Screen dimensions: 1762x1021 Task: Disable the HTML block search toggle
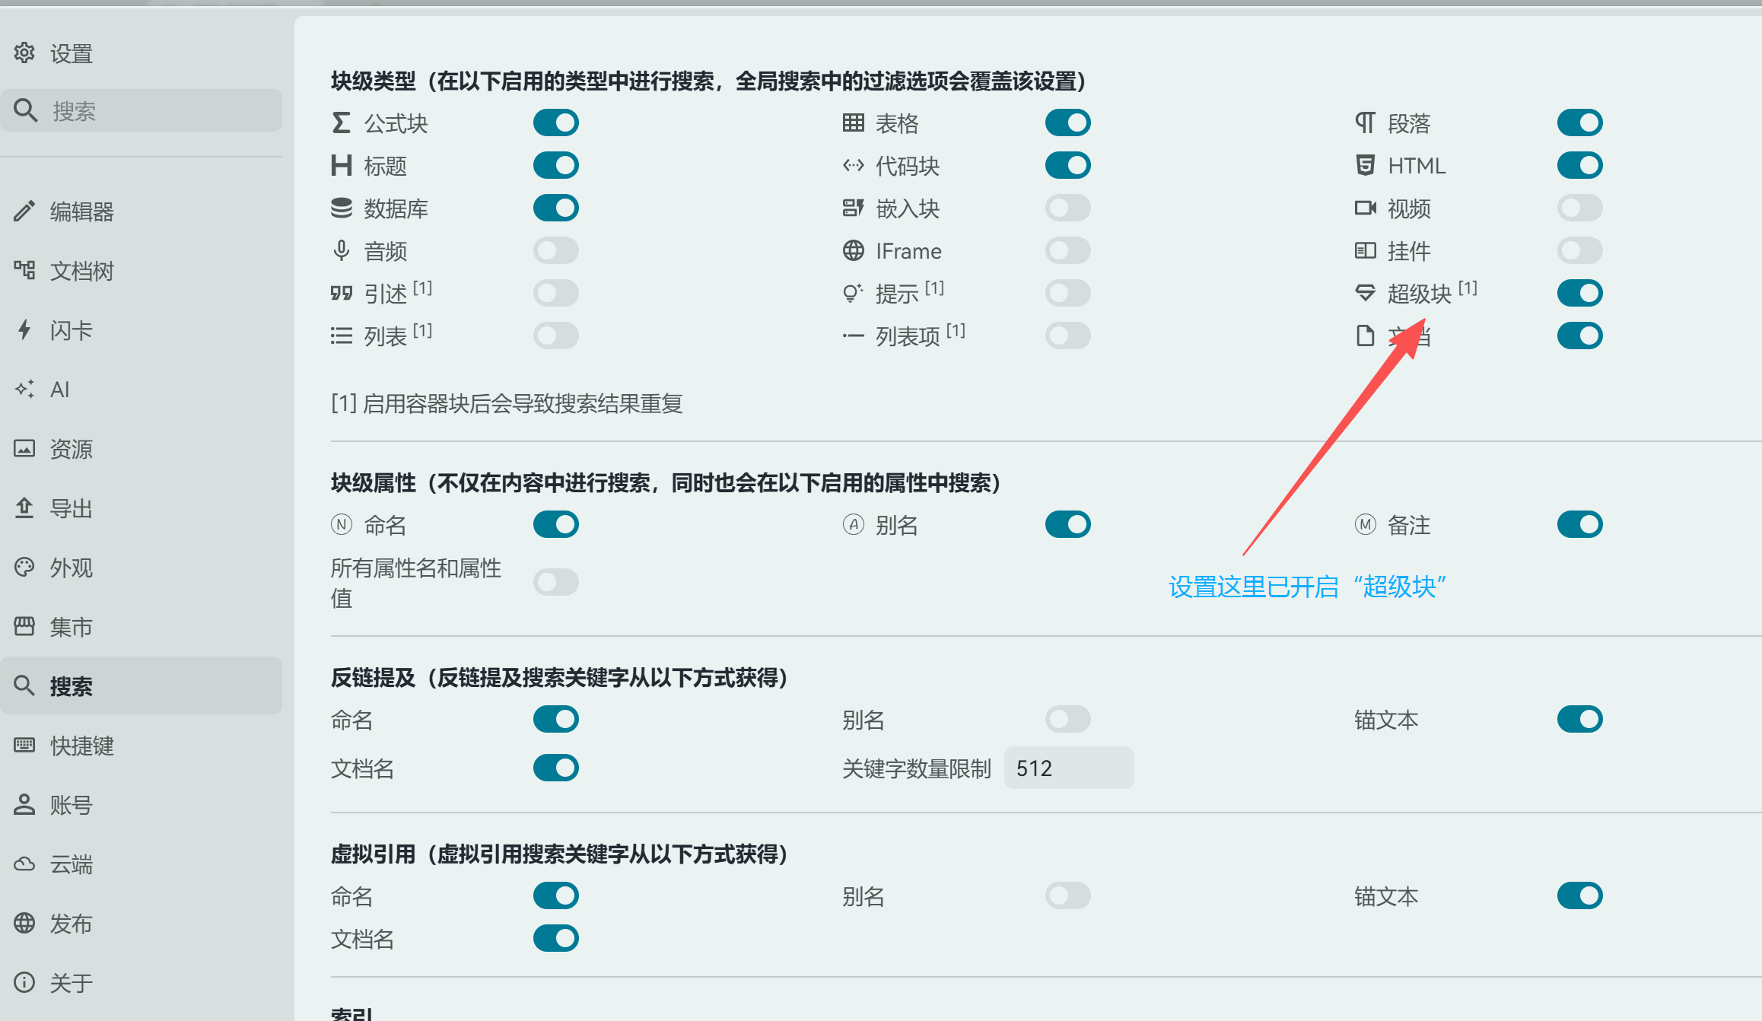[x=1581, y=165]
